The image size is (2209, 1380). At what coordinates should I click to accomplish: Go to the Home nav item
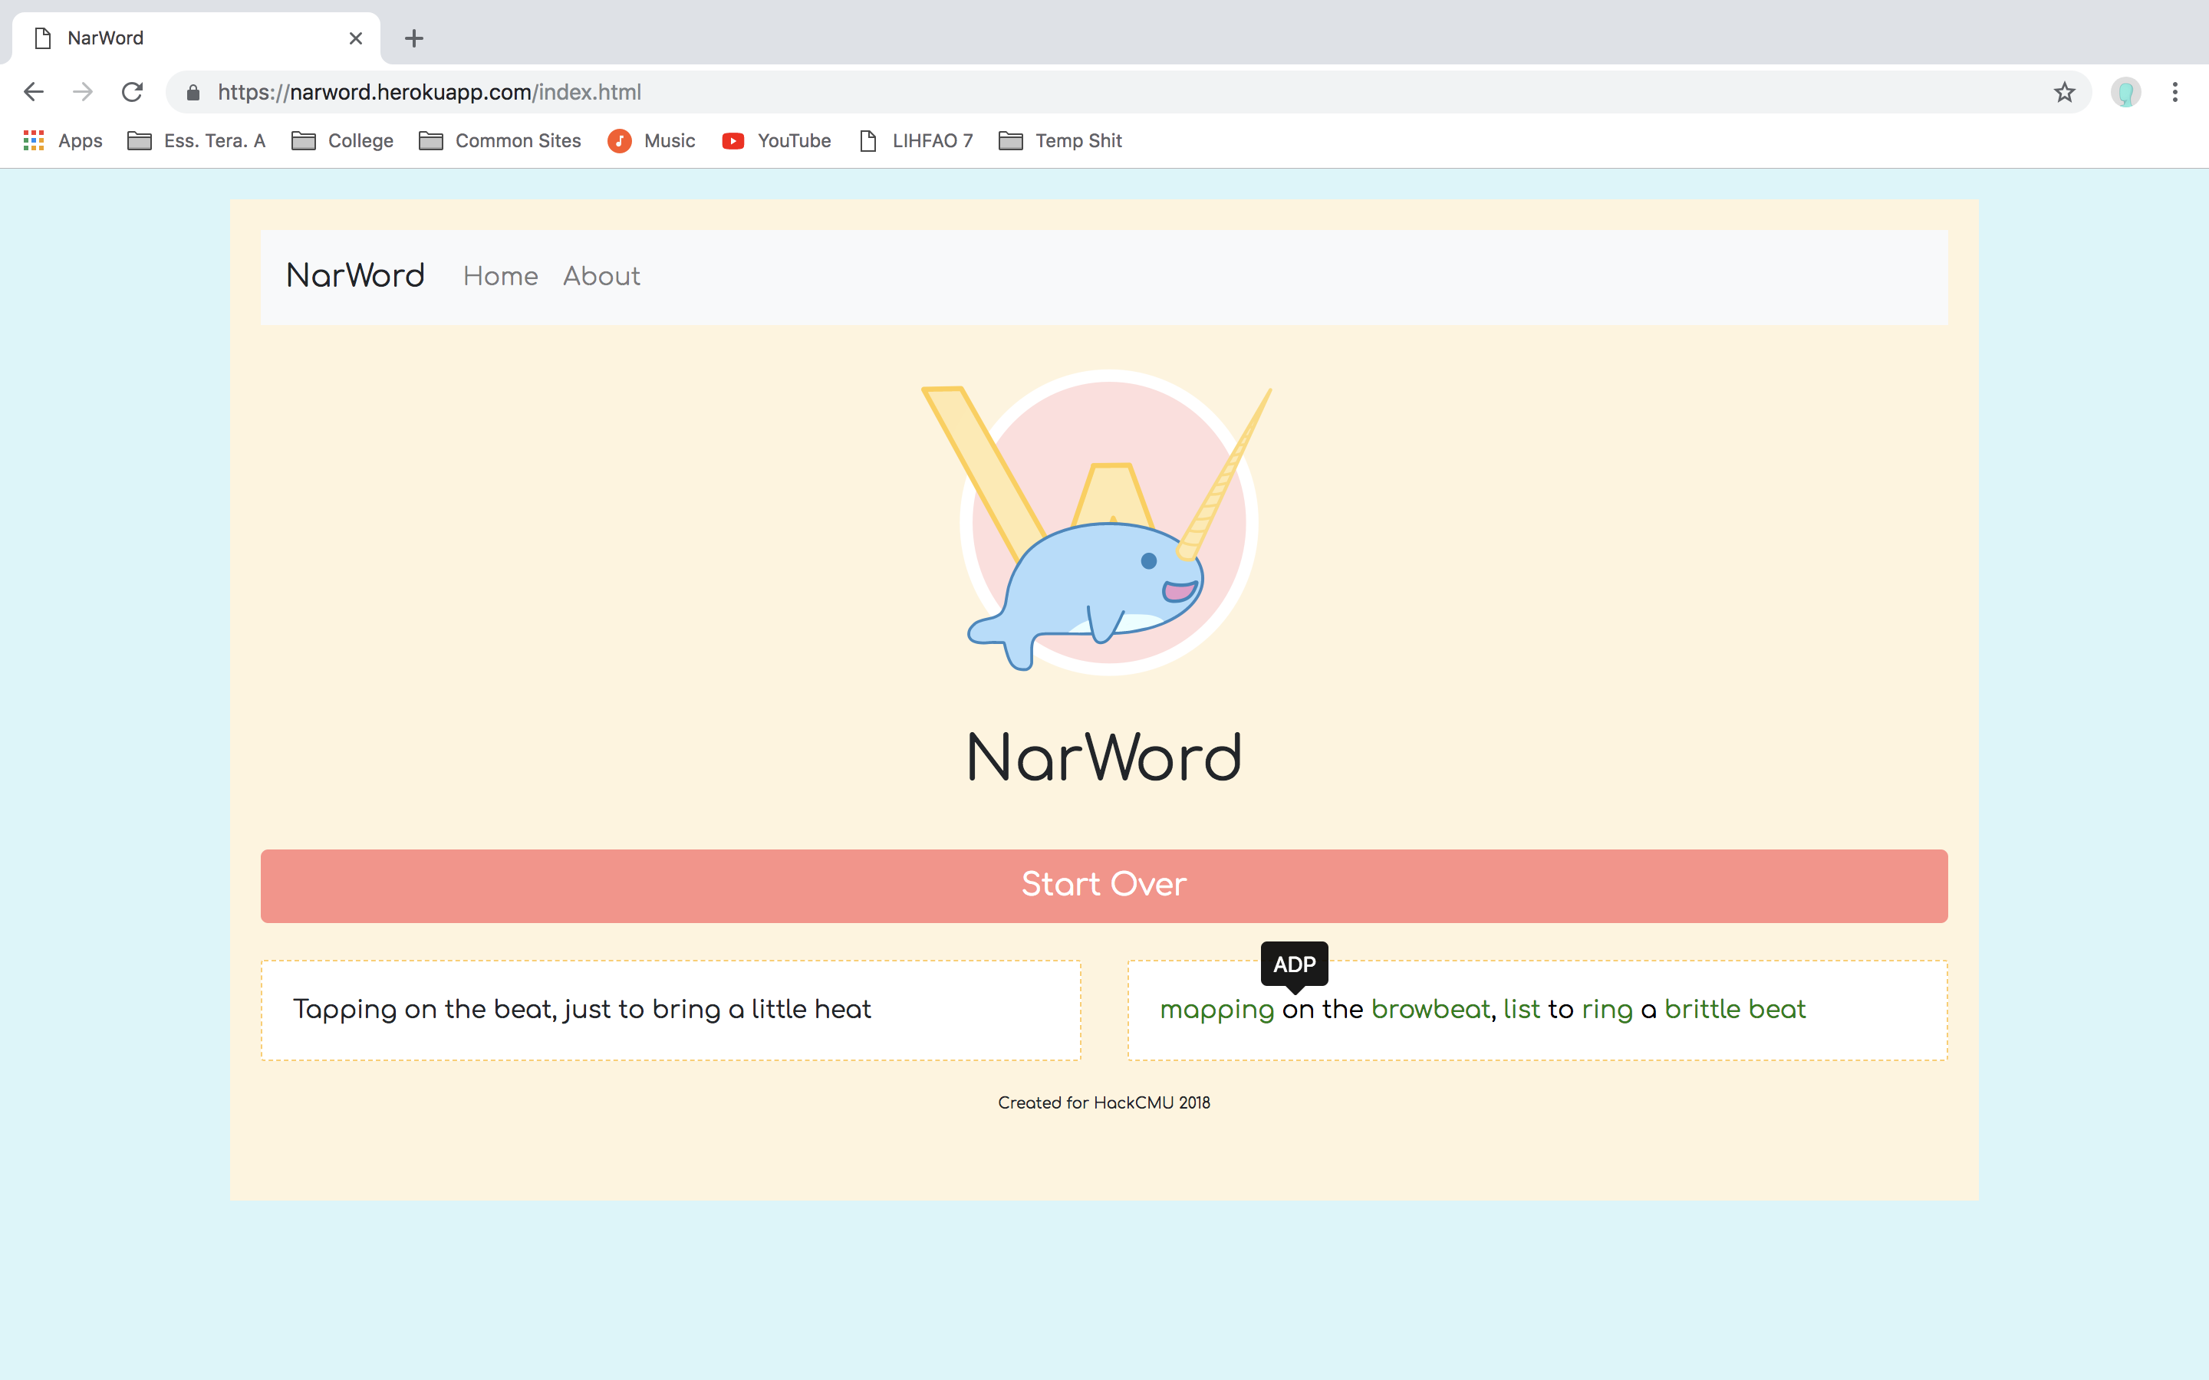point(500,276)
